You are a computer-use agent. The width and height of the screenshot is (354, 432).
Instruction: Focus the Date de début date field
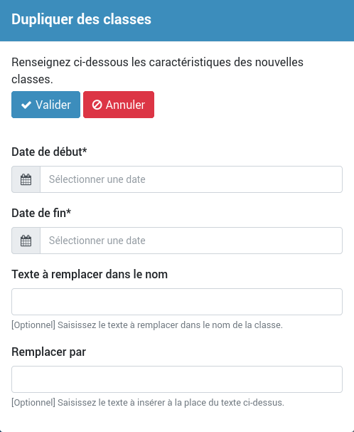point(191,179)
